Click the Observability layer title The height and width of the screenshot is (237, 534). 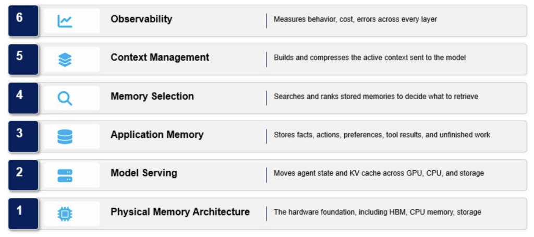141,19
